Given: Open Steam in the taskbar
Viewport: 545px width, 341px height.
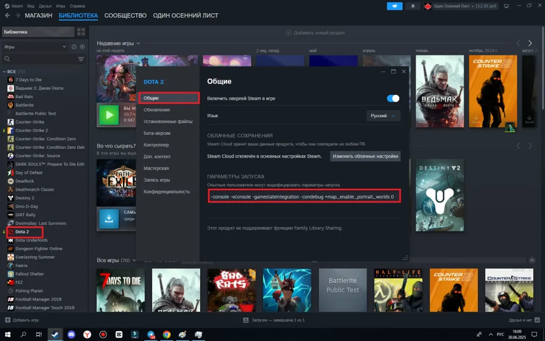Looking at the screenshot, I should tap(55, 335).
